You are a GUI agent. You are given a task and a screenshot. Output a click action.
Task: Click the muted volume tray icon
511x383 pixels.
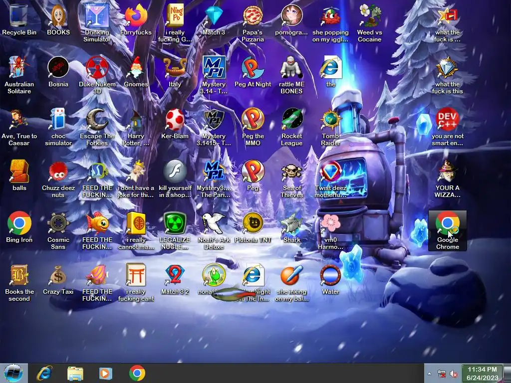click(x=453, y=374)
